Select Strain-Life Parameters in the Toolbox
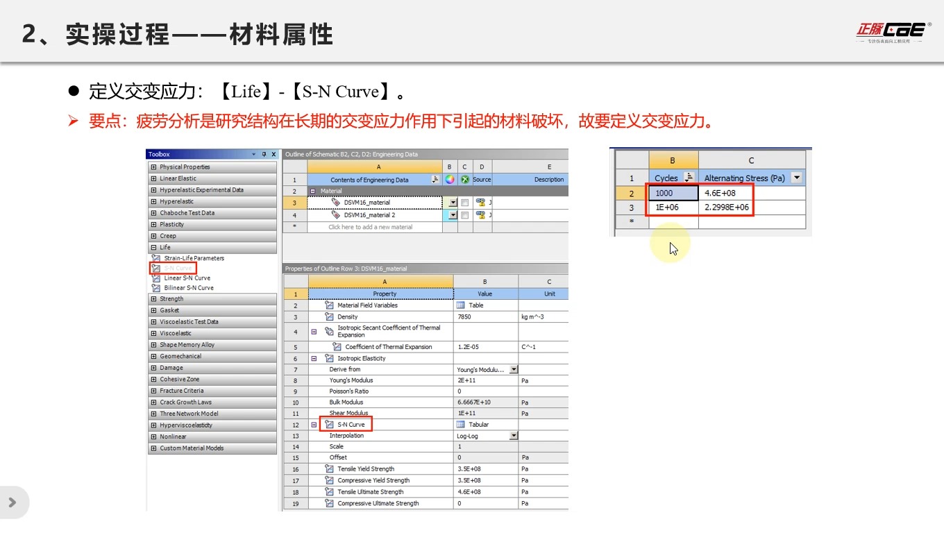 pos(194,258)
